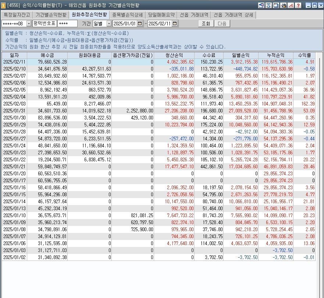This screenshot has width=324, height=298.
Task: Click the 다음 next button
Action: 222,24
